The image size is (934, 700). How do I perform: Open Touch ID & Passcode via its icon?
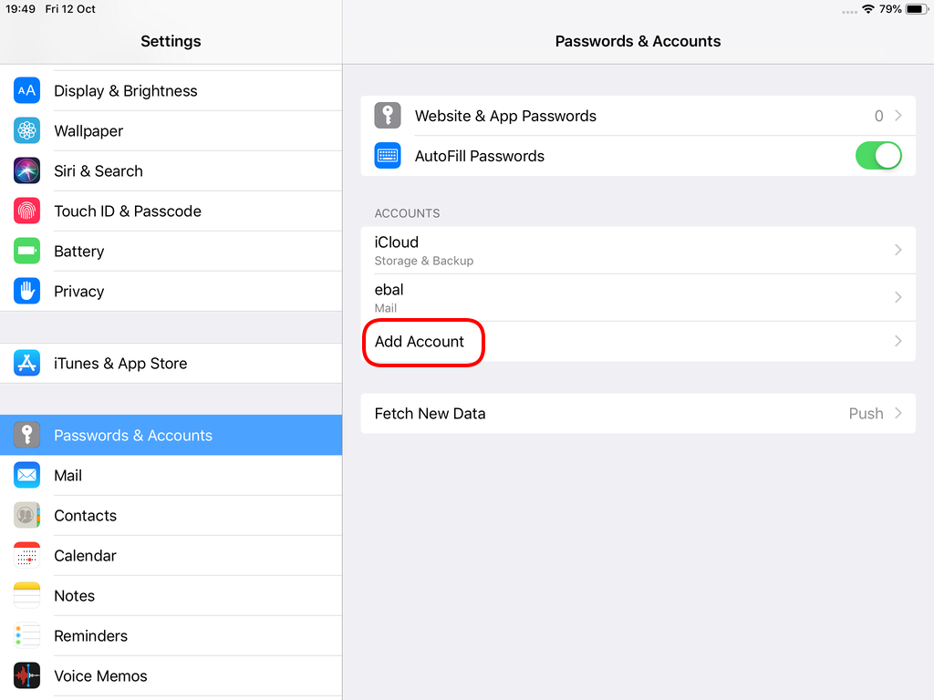(26, 211)
